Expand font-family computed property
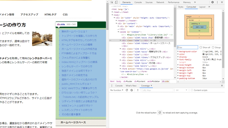228x128 pixels. 178,59
